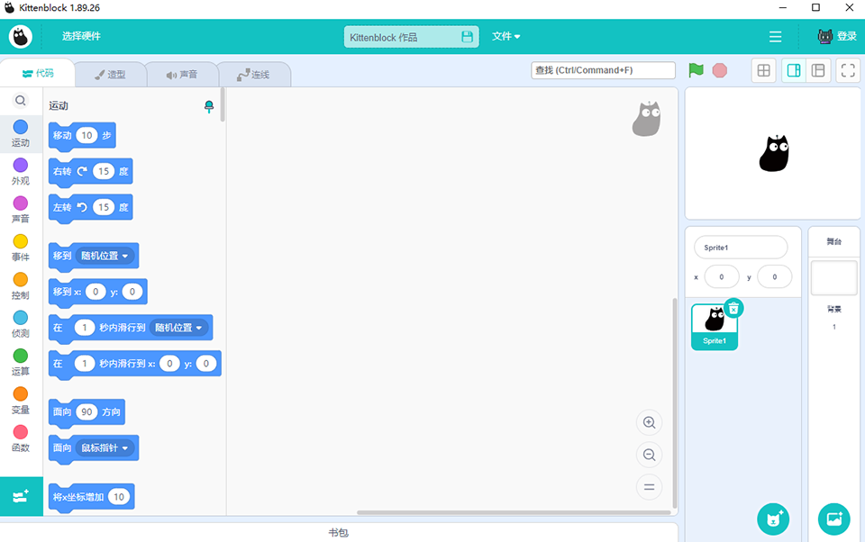Select the 代码 tab
This screenshot has width=865, height=542.
pos(38,73)
